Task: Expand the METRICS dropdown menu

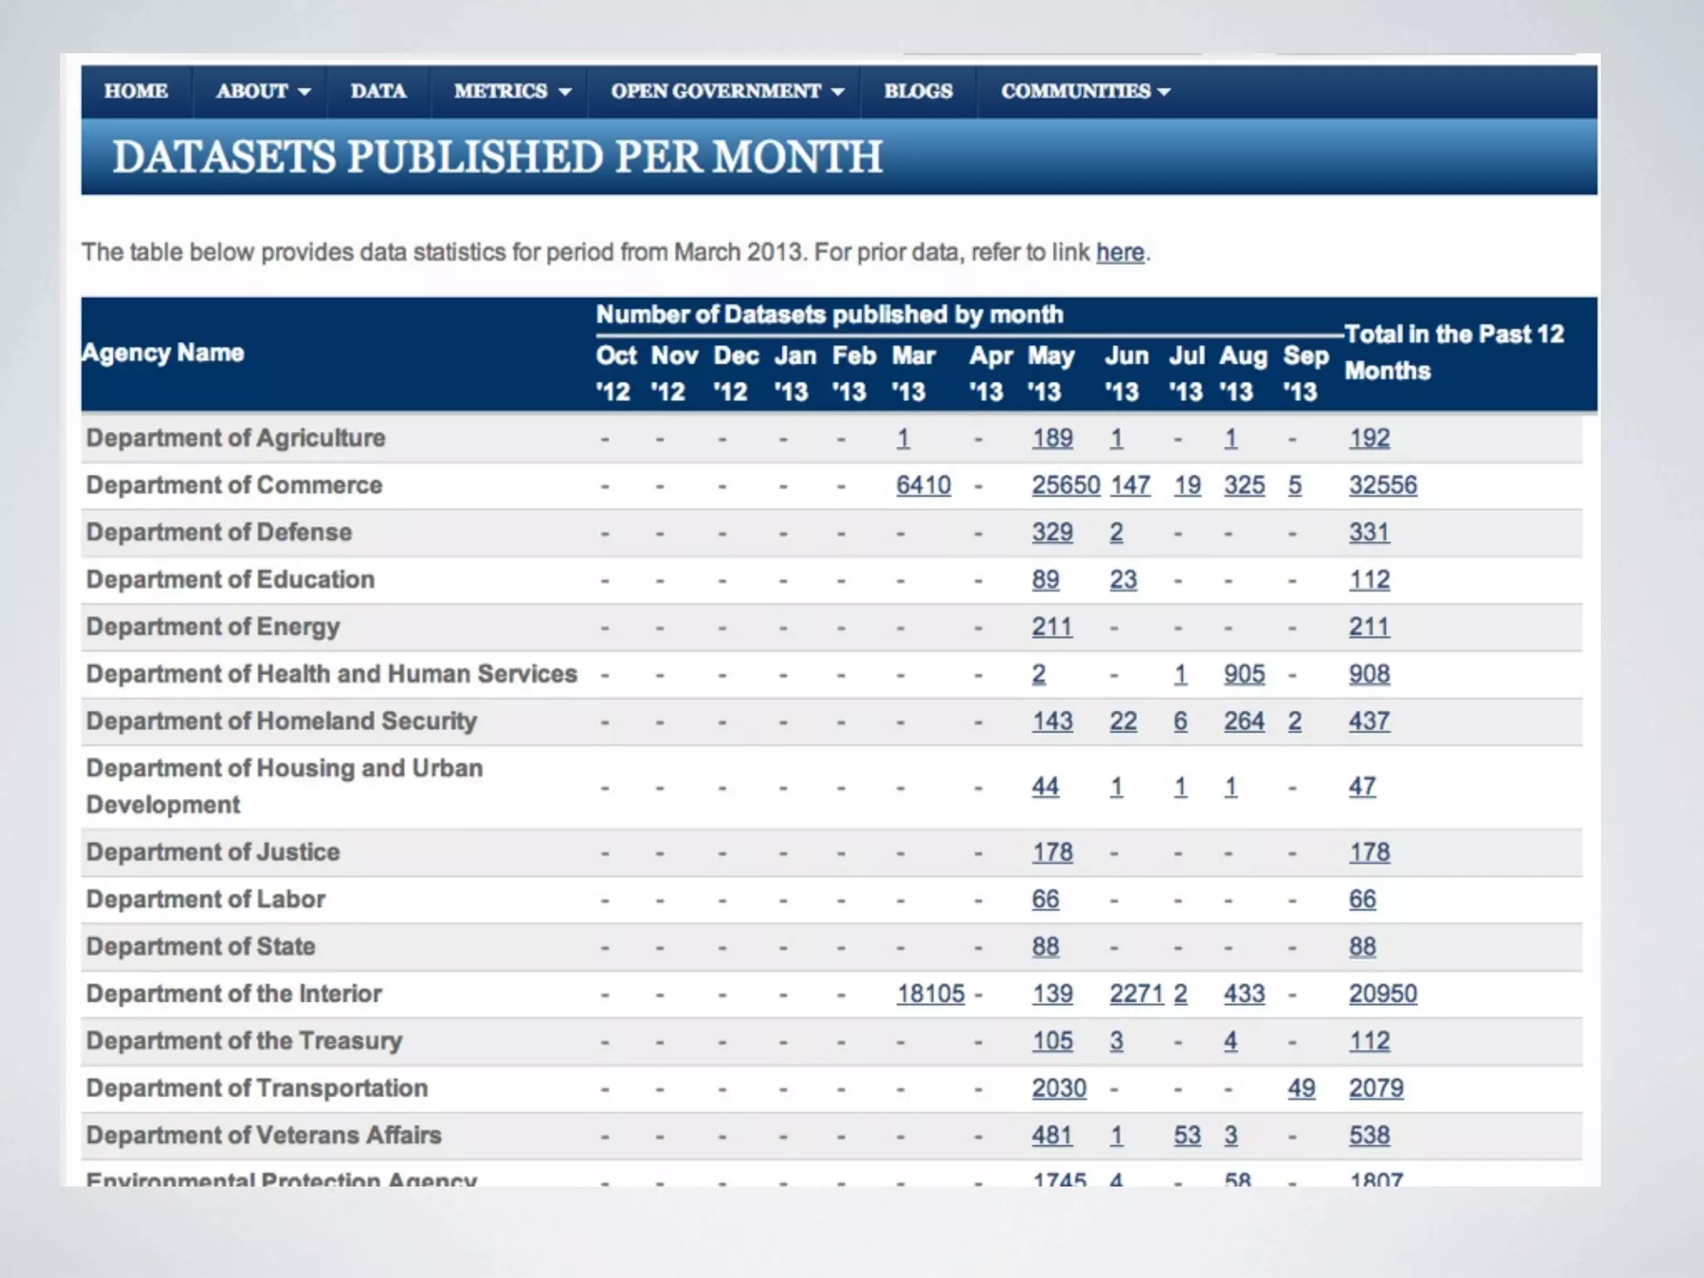Action: pos(565,92)
